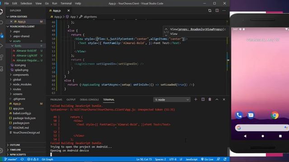The image size is (289, 162).
Task: Switch to the Output panel tab
Action: pos(71,99)
